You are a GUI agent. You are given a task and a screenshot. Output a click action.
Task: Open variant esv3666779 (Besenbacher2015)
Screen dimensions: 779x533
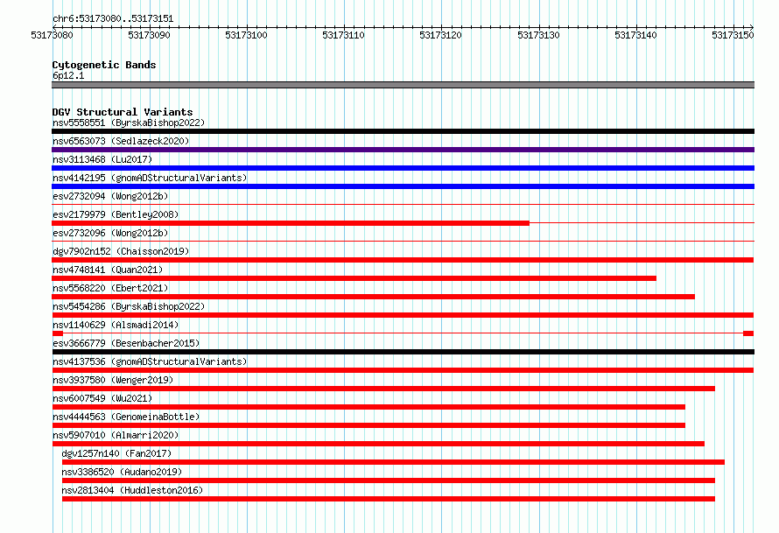tap(126, 343)
